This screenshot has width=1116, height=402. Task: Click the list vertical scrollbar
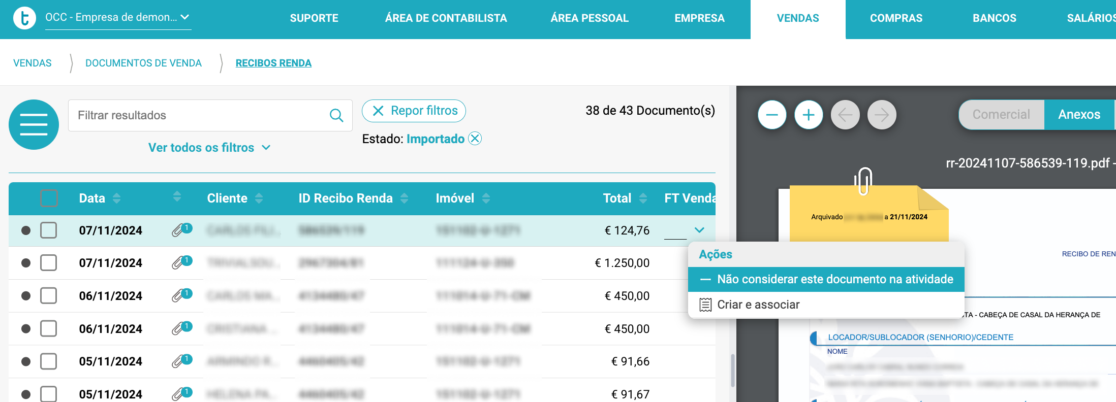732,371
